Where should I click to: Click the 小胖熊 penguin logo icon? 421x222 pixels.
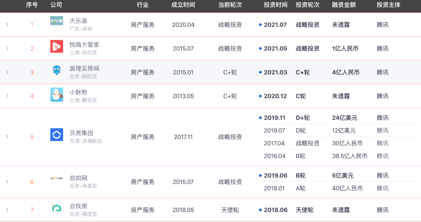pos(57,94)
